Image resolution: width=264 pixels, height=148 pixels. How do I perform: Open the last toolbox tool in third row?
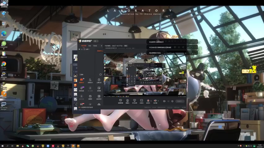[x=99, y=97]
